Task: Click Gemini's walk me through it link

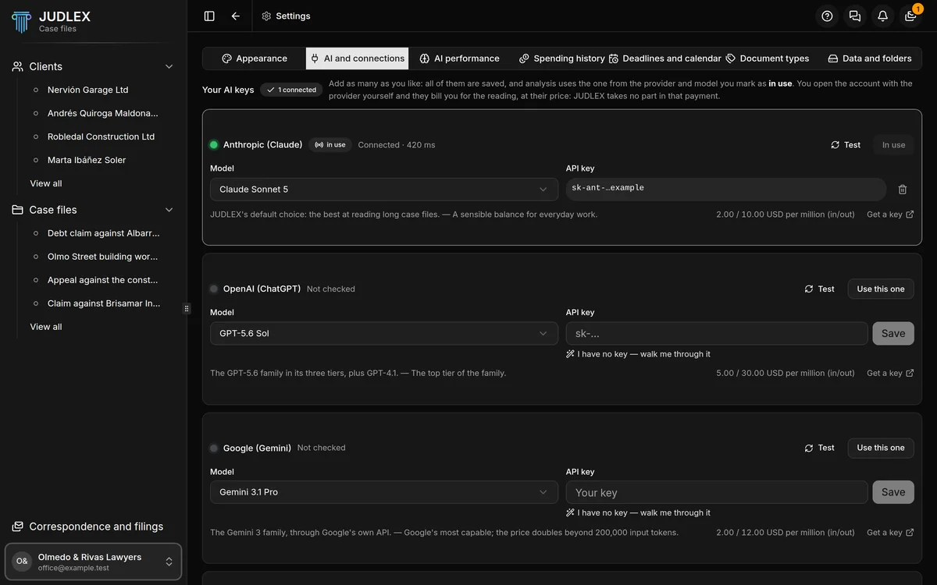Action: click(x=639, y=513)
